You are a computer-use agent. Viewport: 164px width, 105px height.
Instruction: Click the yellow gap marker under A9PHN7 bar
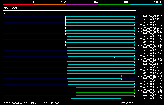coord(115,66)
